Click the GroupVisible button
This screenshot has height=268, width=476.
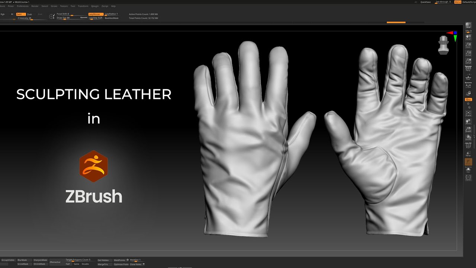coord(8,260)
